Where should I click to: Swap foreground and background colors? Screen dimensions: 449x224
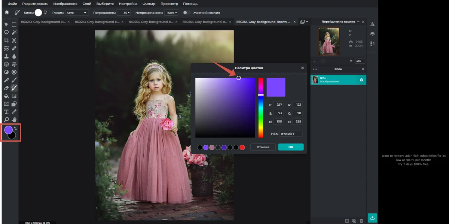tap(15, 128)
